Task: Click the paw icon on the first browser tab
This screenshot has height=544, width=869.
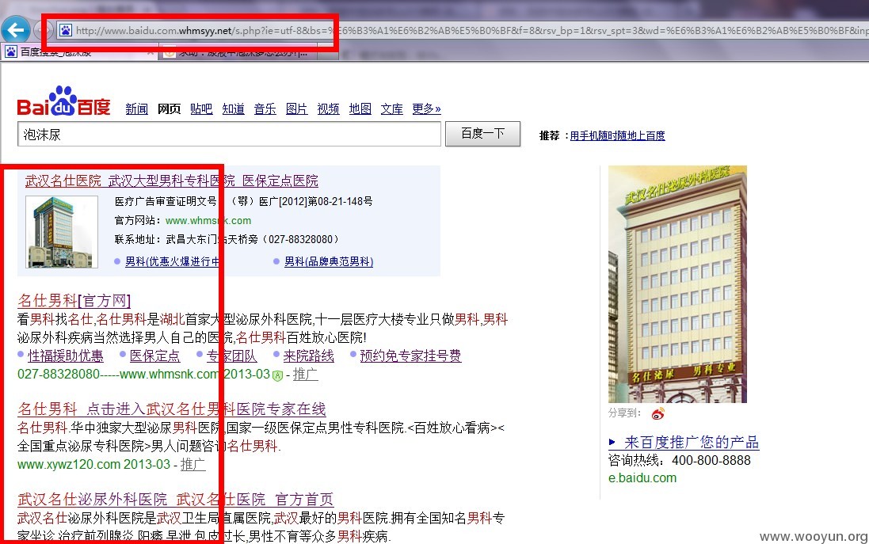Action: 10,52
